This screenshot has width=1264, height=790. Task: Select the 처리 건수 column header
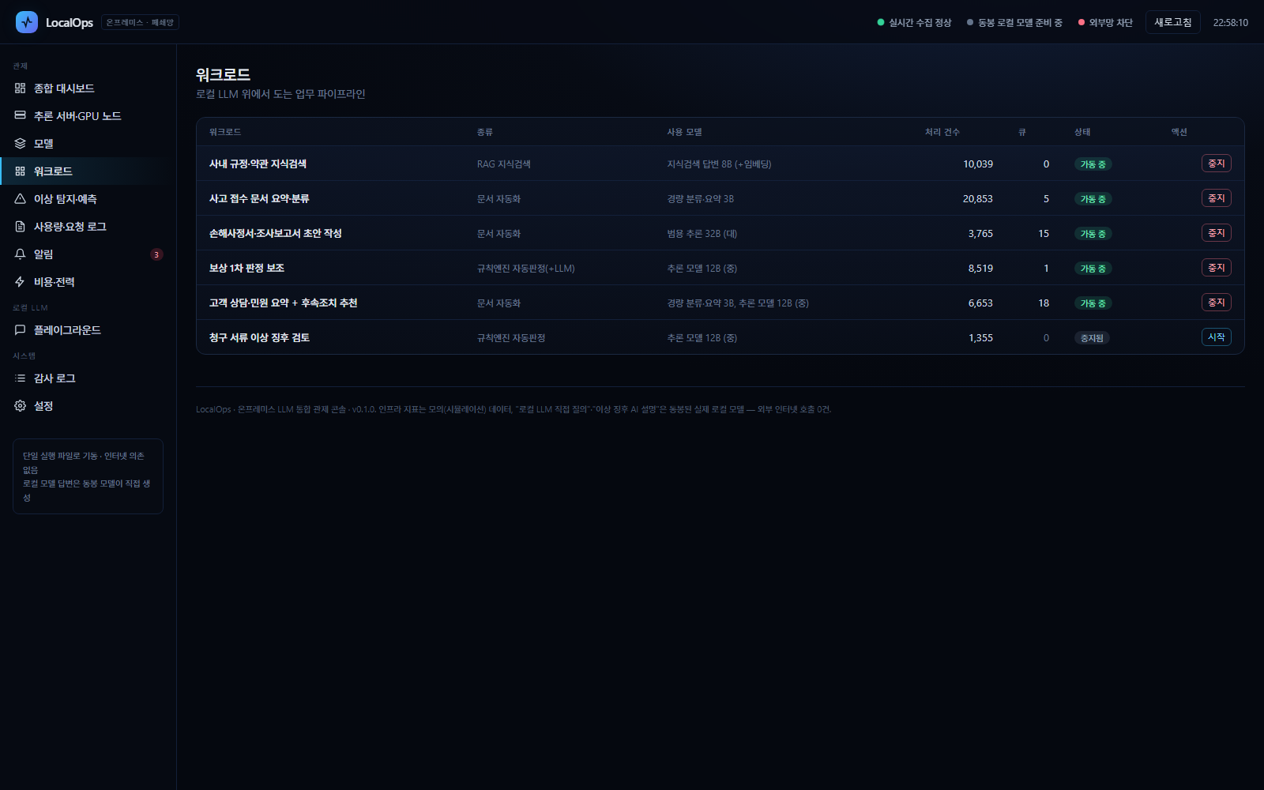[942, 132]
